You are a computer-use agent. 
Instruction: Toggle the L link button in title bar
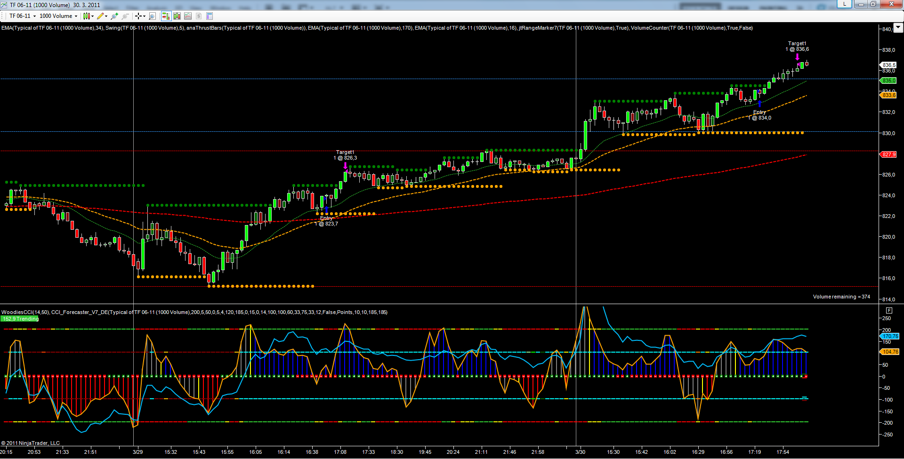(845, 4)
